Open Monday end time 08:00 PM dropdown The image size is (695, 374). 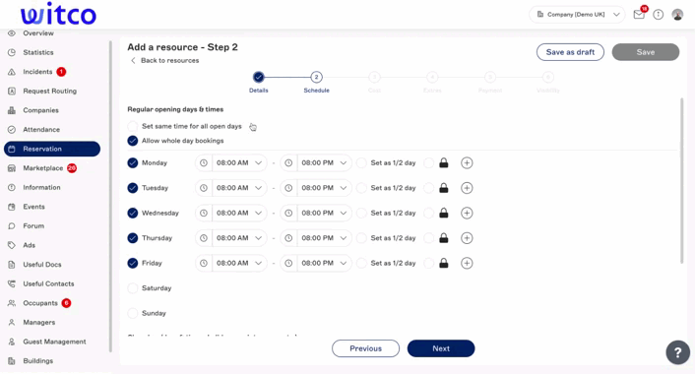point(316,162)
